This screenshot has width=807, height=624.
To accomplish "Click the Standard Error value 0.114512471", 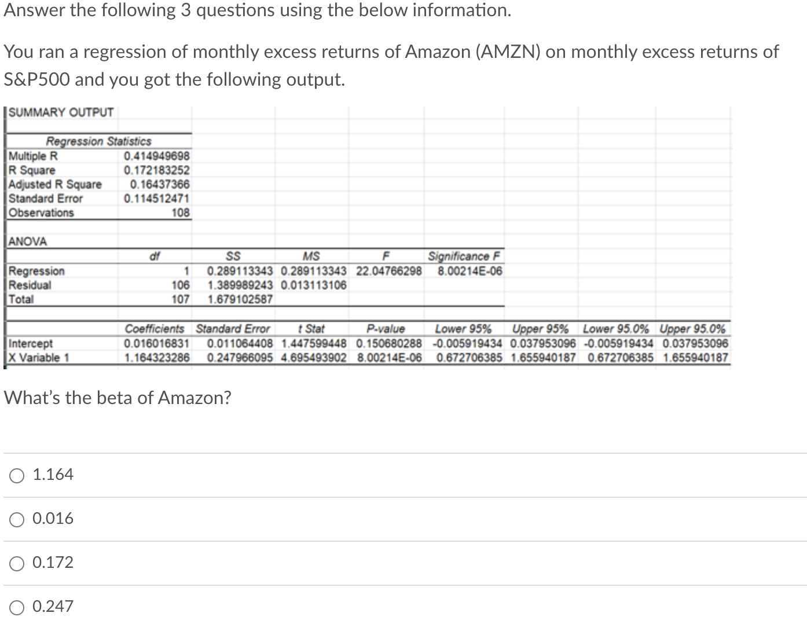I will point(157,199).
